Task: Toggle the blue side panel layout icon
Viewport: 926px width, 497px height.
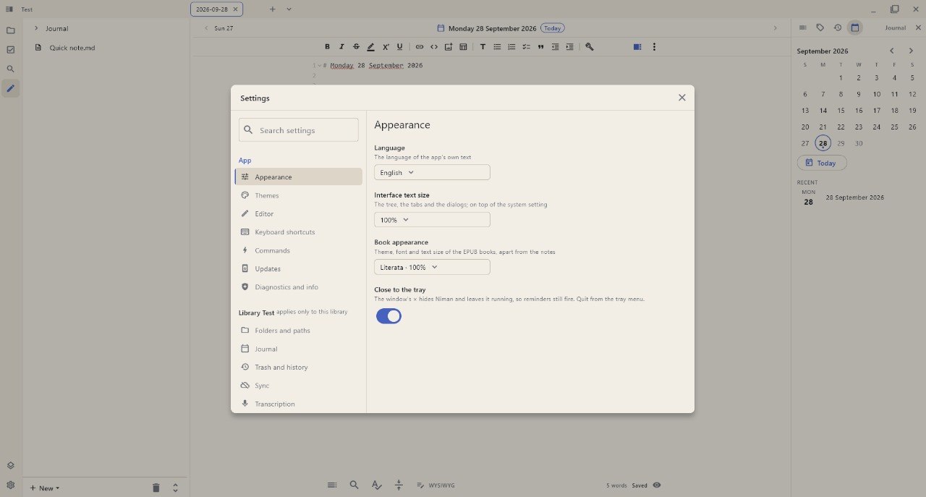Action: pos(637,46)
